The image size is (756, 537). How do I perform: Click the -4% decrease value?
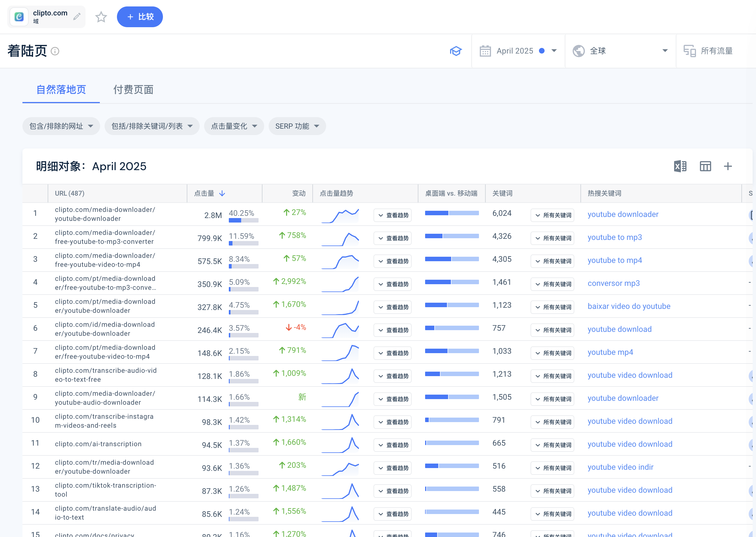[x=296, y=327]
